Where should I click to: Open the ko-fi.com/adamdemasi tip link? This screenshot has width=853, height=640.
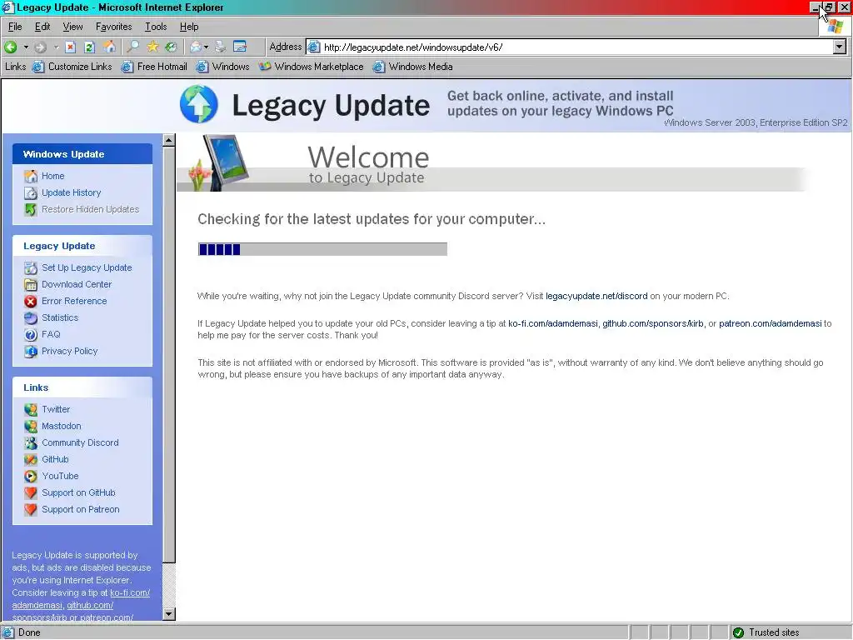pos(553,323)
